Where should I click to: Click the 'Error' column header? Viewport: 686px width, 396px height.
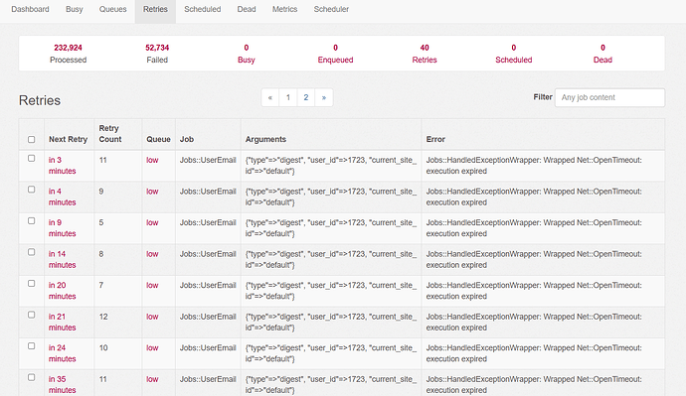tap(435, 139)
